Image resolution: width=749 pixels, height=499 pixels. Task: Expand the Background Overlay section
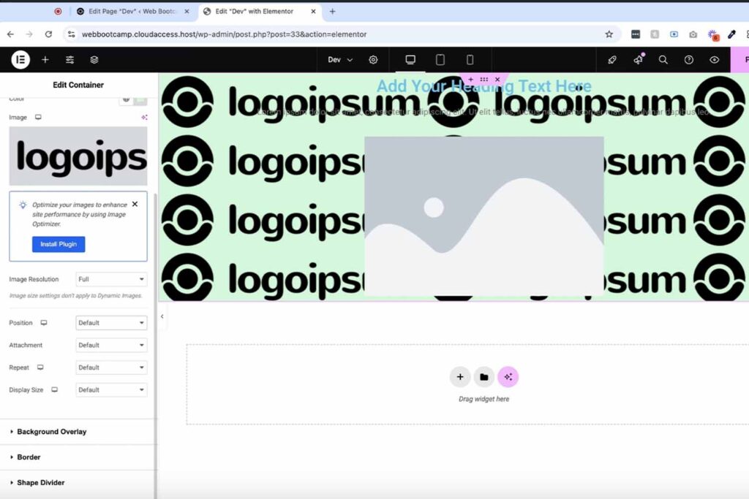pyautogui.click(x=51, y=432)
